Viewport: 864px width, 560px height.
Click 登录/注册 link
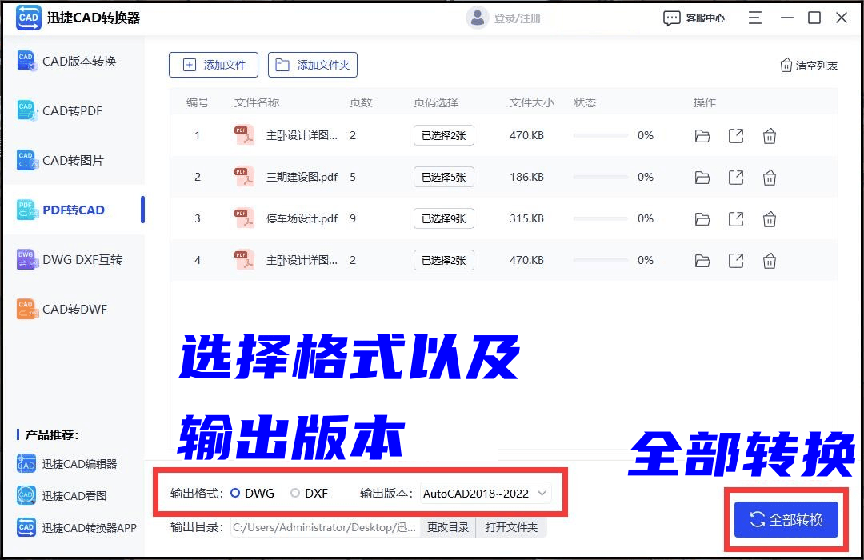[517, 18]
